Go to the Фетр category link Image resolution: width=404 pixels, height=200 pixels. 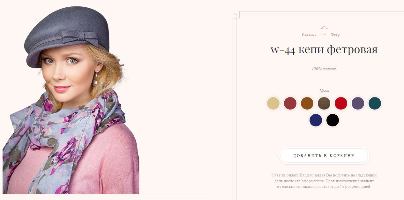pos(335,34)
